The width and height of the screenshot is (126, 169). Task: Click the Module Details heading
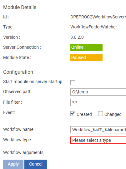coord(20,7)
